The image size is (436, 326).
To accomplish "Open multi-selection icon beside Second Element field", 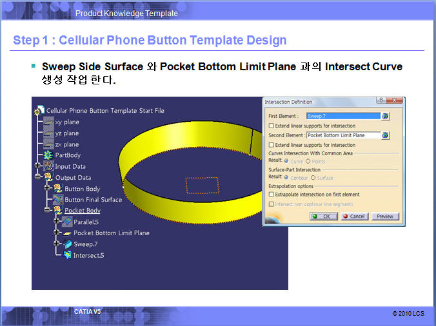I will pos(386,136).
